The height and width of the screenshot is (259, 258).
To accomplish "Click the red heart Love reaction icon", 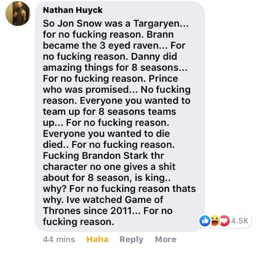I will [x=225, y=221].
